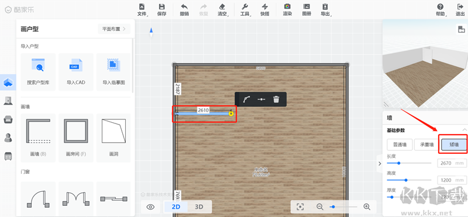Delete selected wall with trash icon
This screenshot has width=468, height=217.
tap(276, 99)
